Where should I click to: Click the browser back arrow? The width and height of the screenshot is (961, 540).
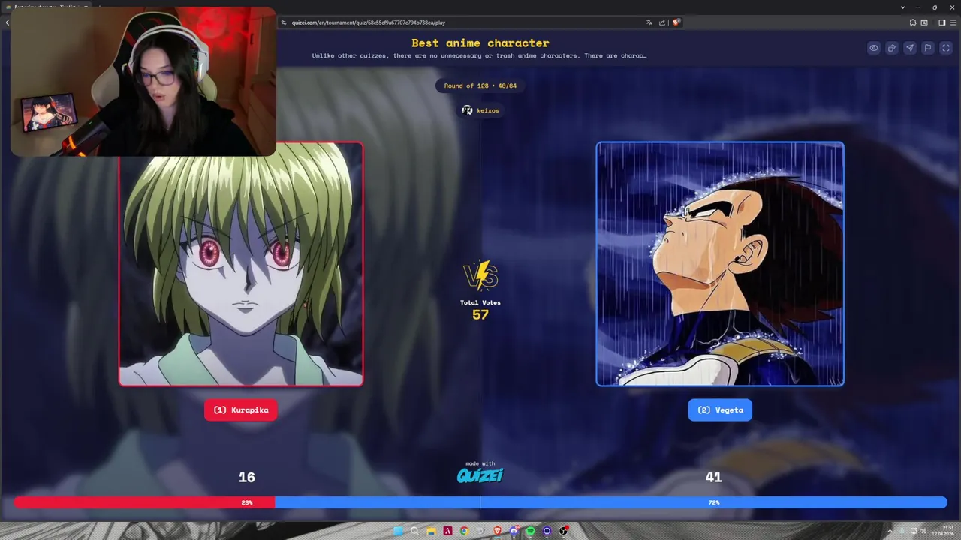point(7,22)
